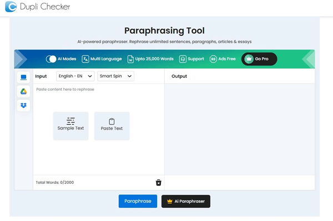Click into the paste content input area
The height and width of the screenshot is (221, 333).
point(99,129)
